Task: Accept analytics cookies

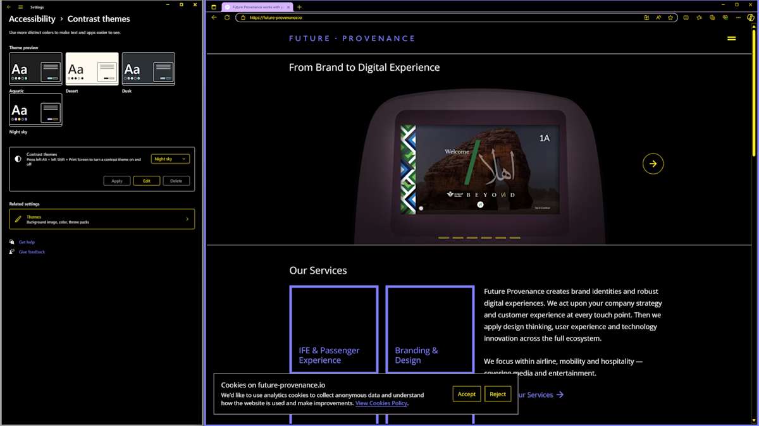Action: [467, 394]
